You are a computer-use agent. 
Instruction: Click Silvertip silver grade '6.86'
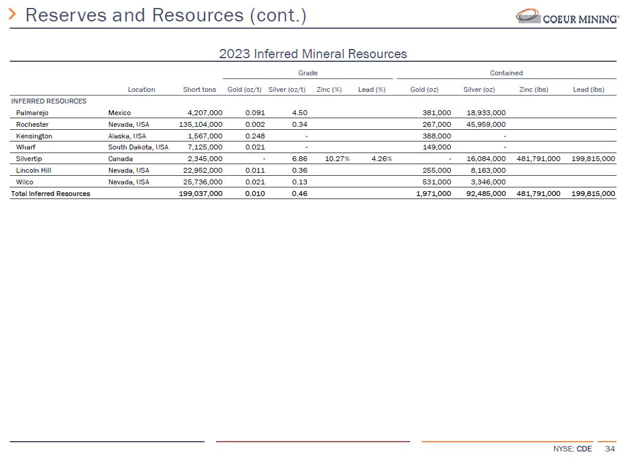tap(300, 159)
